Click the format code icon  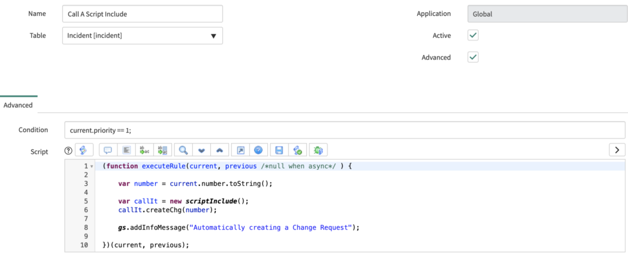[x=127, y=150]
